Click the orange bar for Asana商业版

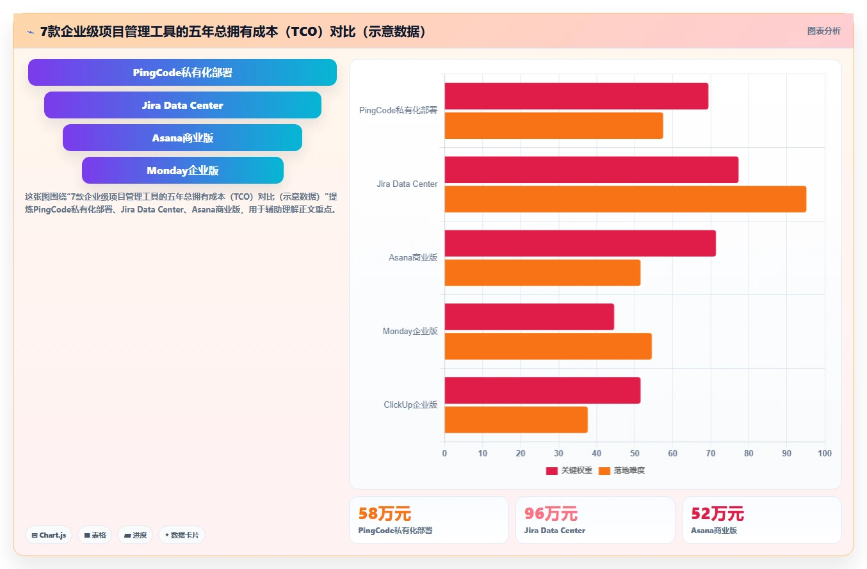pos(542,273)
